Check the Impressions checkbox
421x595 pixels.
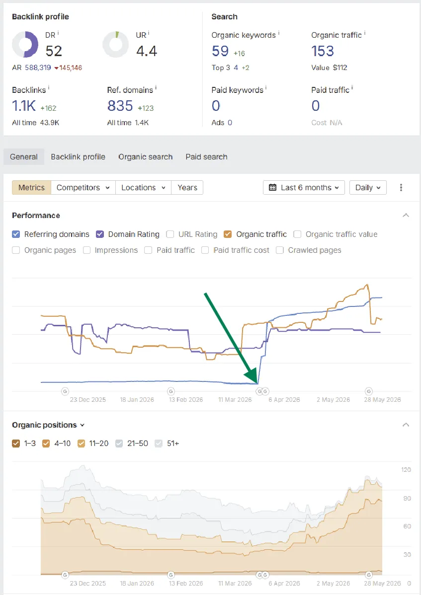coord(86,250)
